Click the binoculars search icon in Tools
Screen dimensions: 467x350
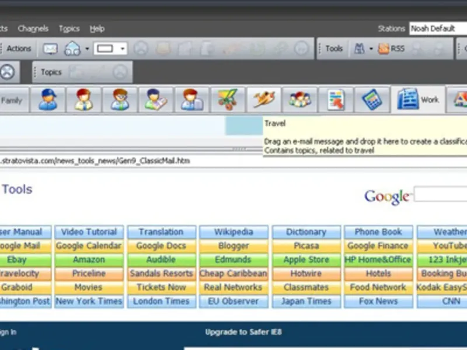pos(359,48)
